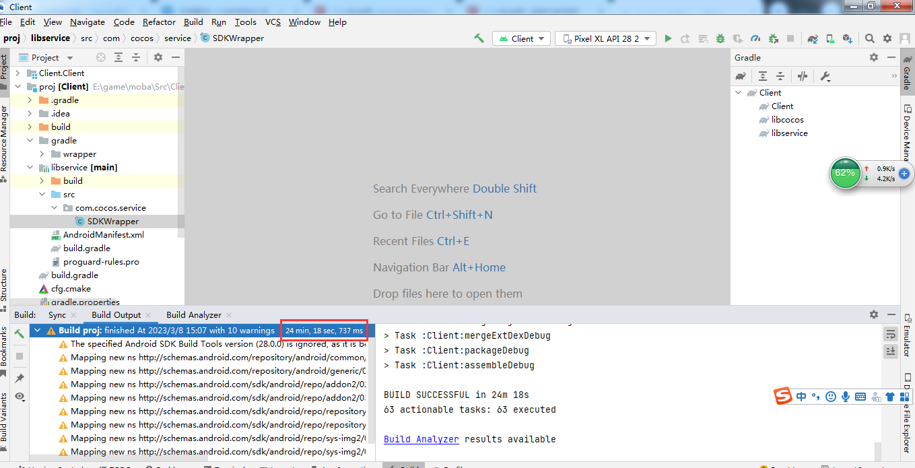Open the Refactor menu
Viewport: 915px width, 468px height.
(159, 22)
